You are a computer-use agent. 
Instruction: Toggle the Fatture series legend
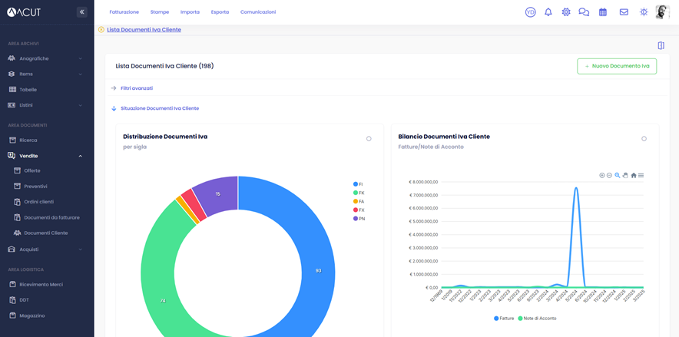pyautogui.click(x=504, y=318)
